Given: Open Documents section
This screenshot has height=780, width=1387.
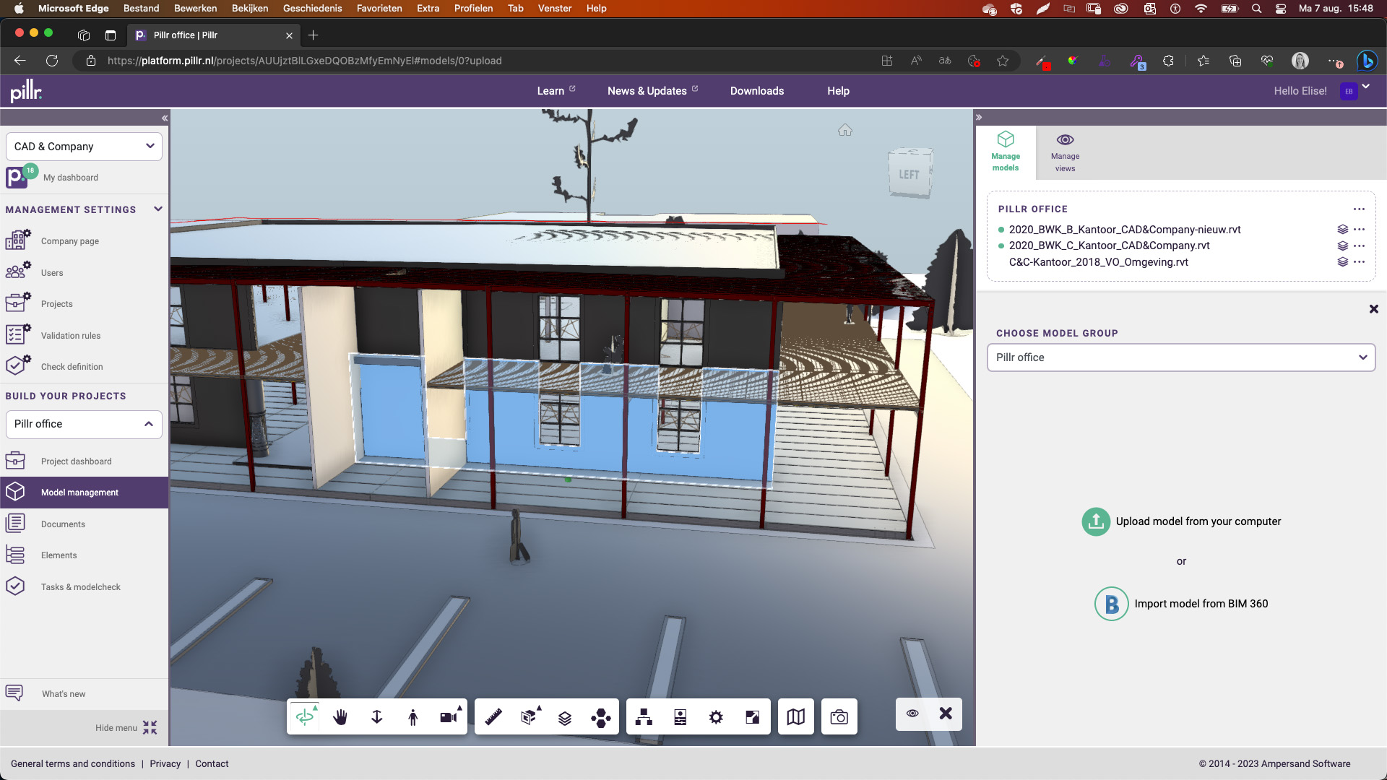Looking at the screenshot, I should tap(63, 524).
